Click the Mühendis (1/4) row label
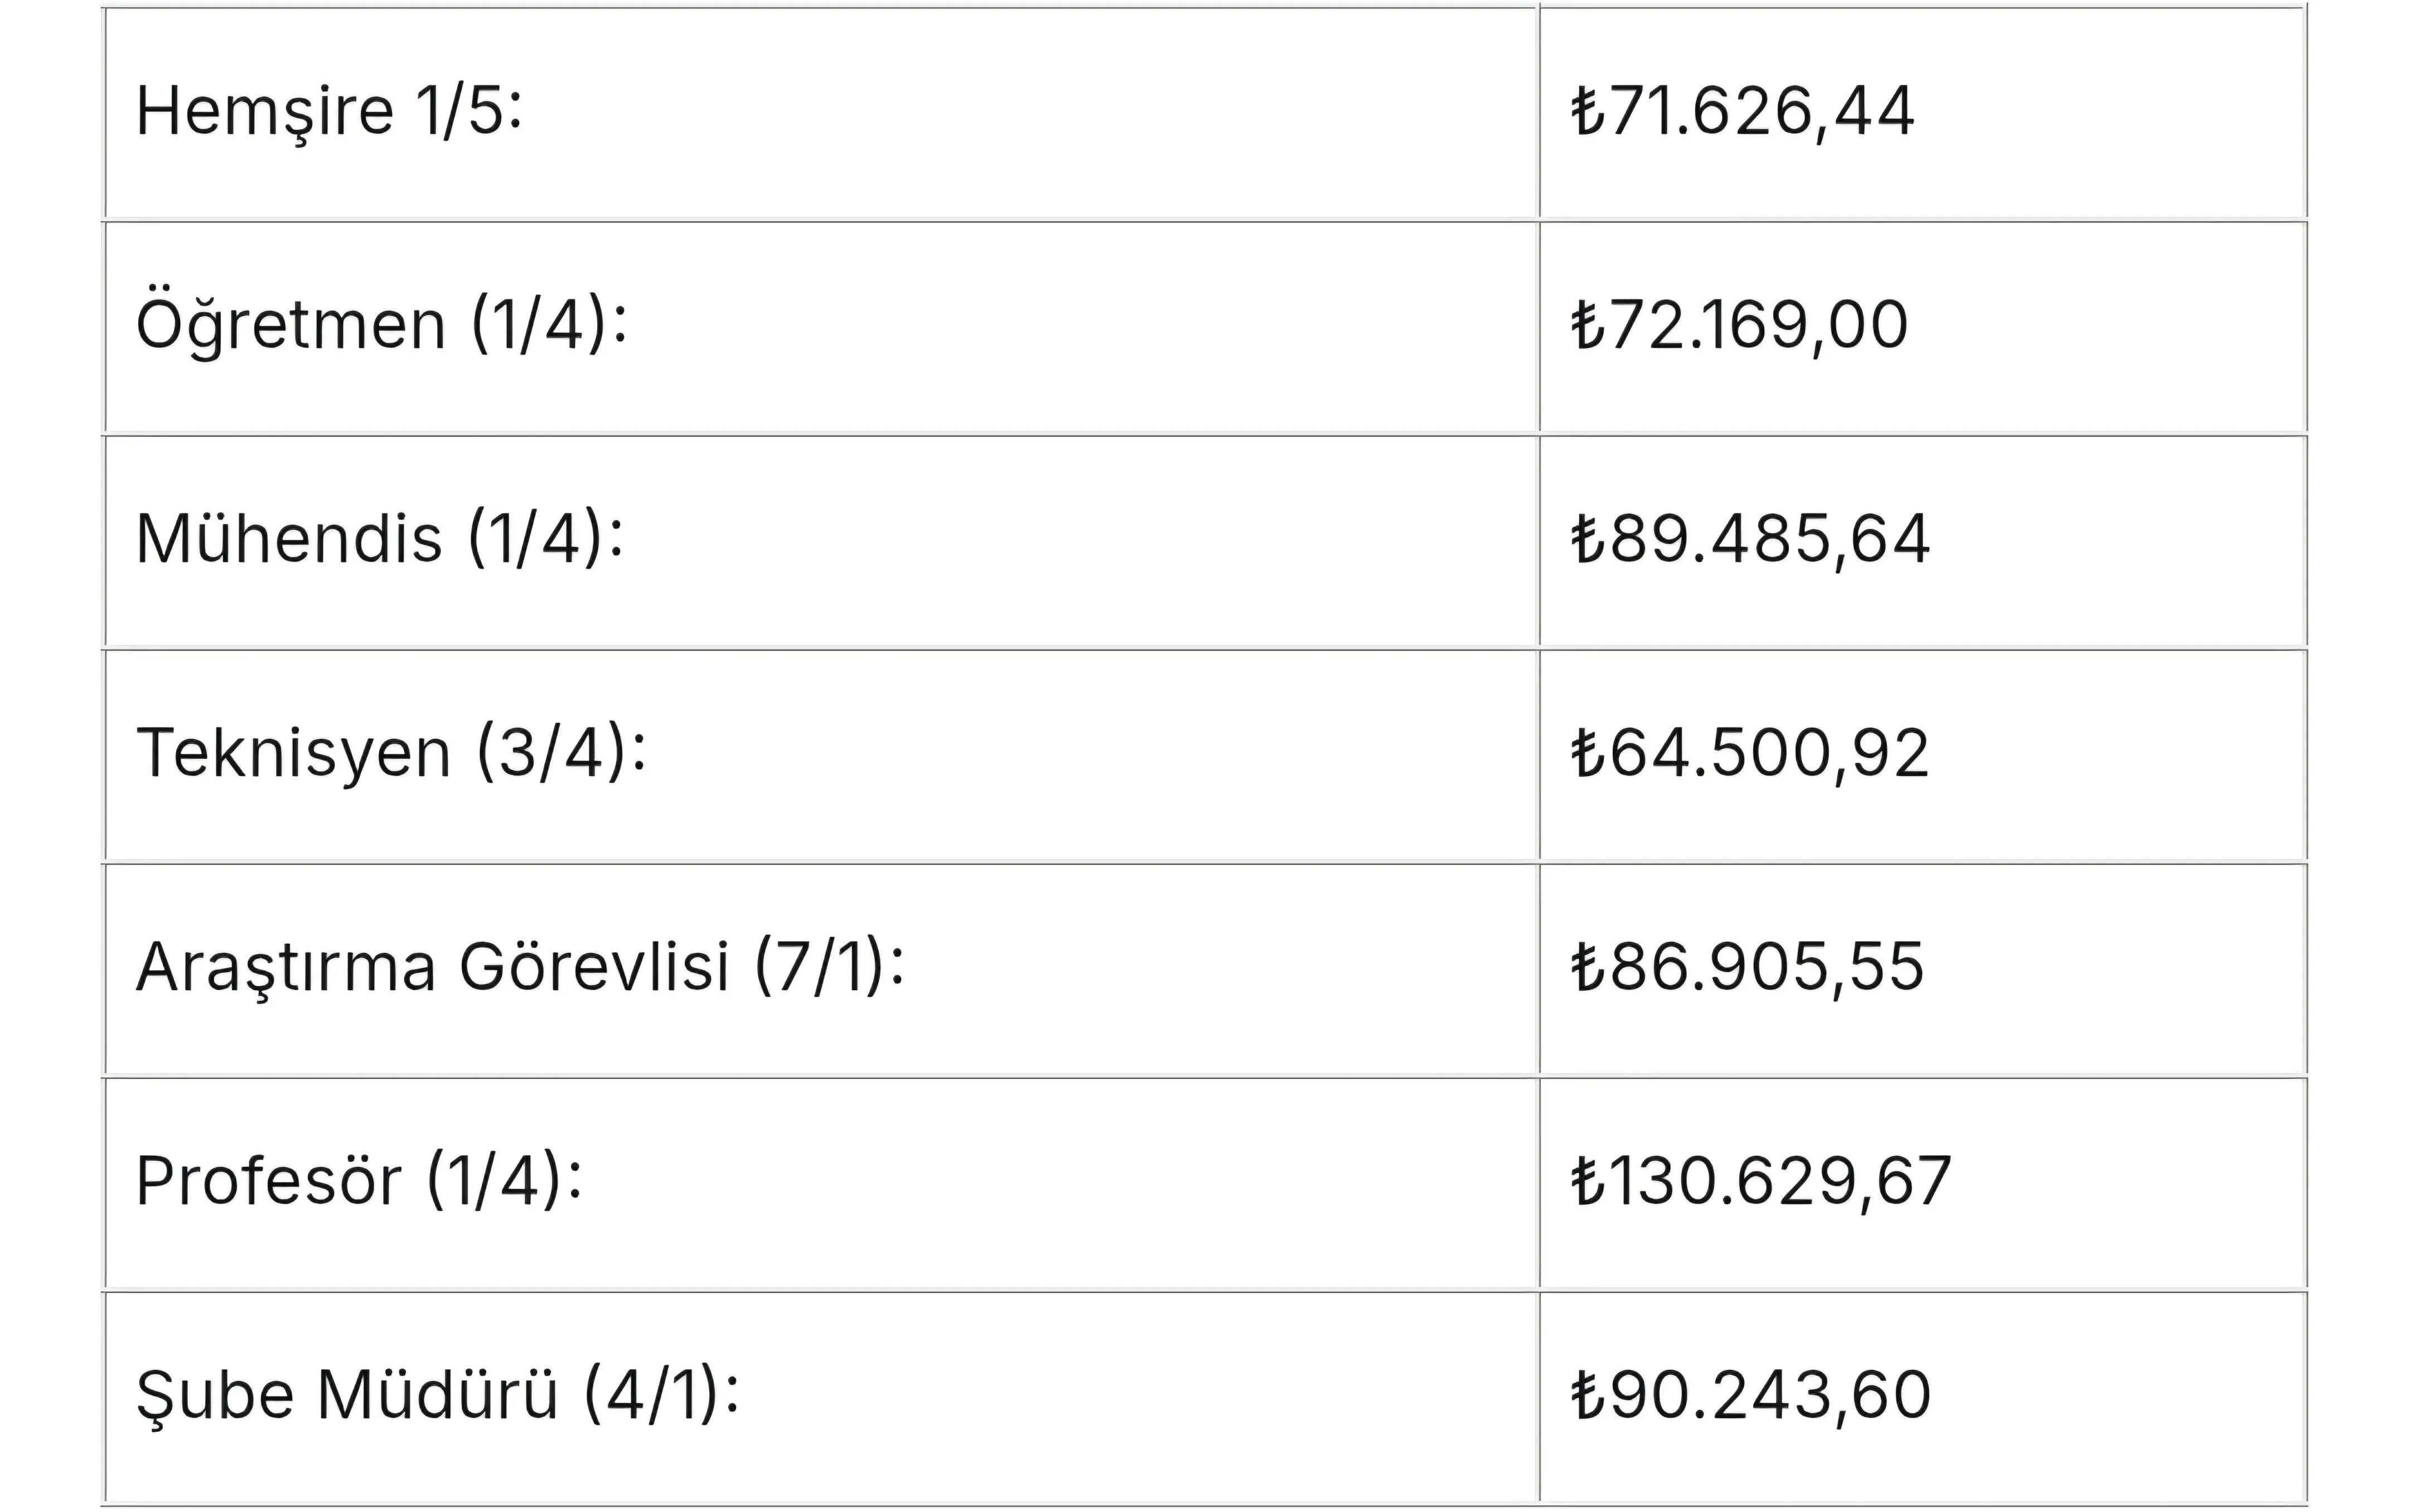The height and width of the screenshot is (1512, 2409). click(x=379, y=539)
